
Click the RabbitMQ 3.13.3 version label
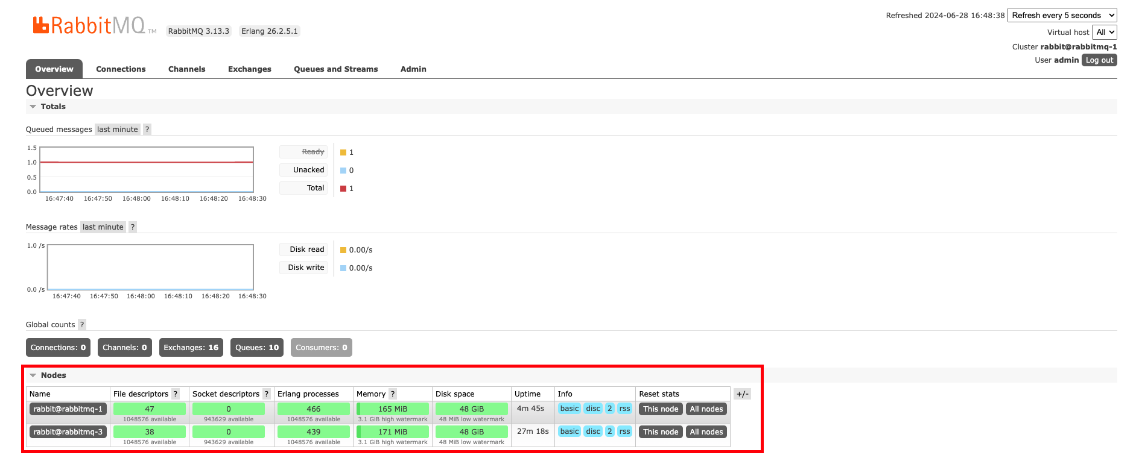198,31
